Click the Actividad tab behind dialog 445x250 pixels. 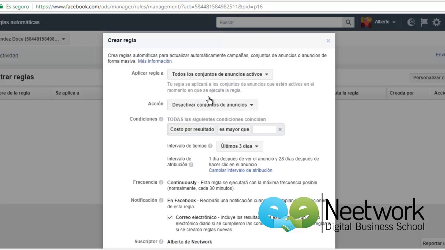pos(8,56)
